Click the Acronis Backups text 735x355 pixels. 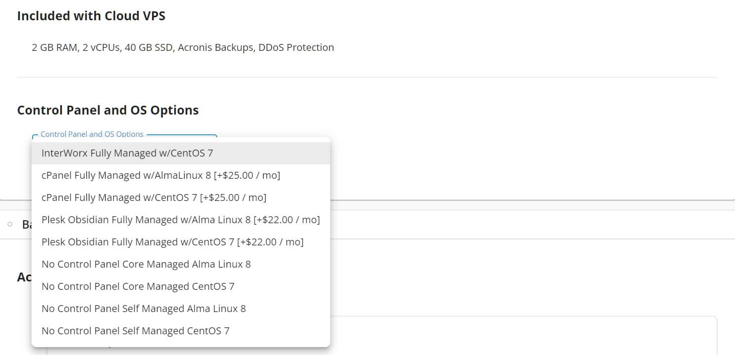coord(215,47)
